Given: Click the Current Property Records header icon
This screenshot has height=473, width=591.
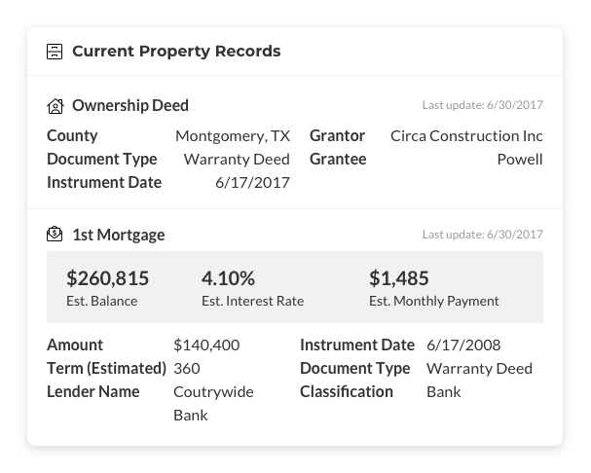Looking at the screenshot, I should click(55, 52).
